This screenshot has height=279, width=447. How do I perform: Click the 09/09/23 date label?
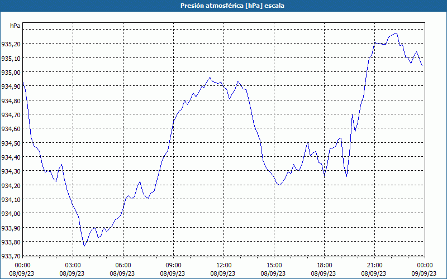(x=425, y=273)
